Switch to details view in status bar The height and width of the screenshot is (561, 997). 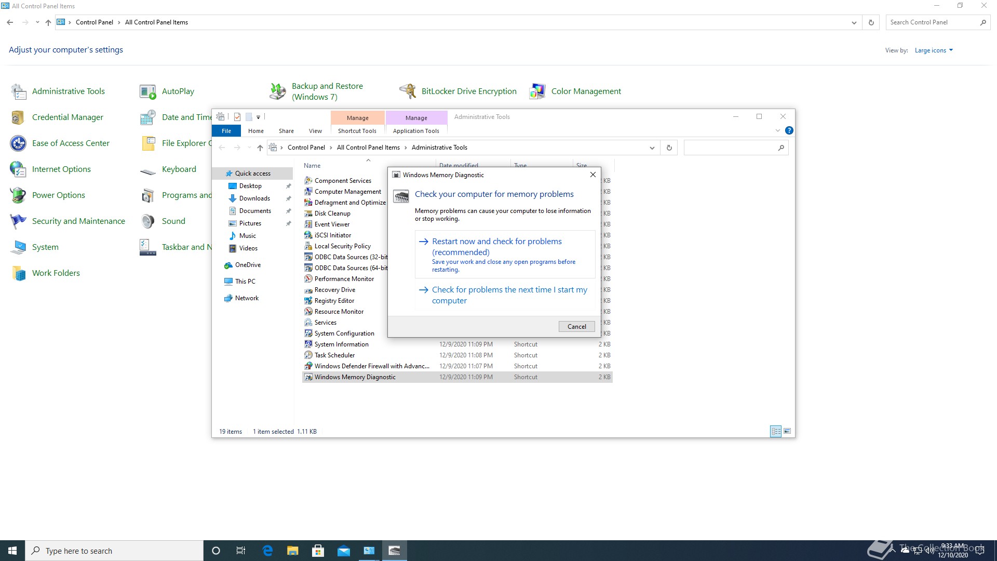coord(776,431)
